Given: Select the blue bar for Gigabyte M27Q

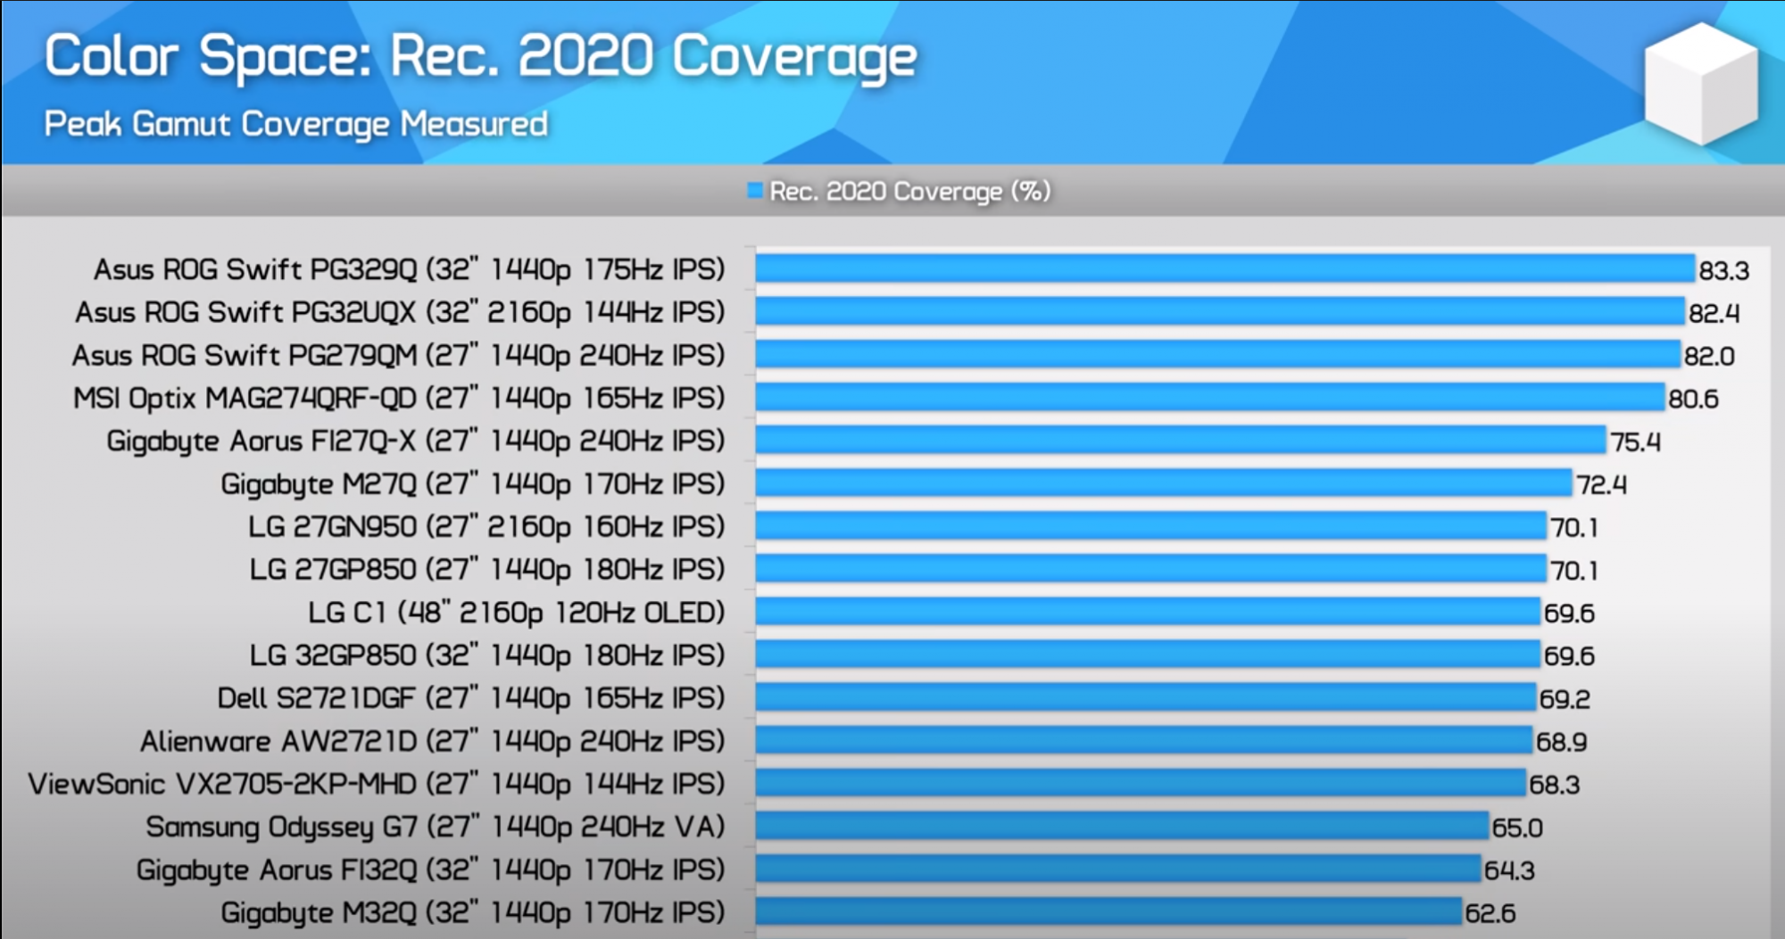Looking at the screenshot, I should [x=1164, y=482].
